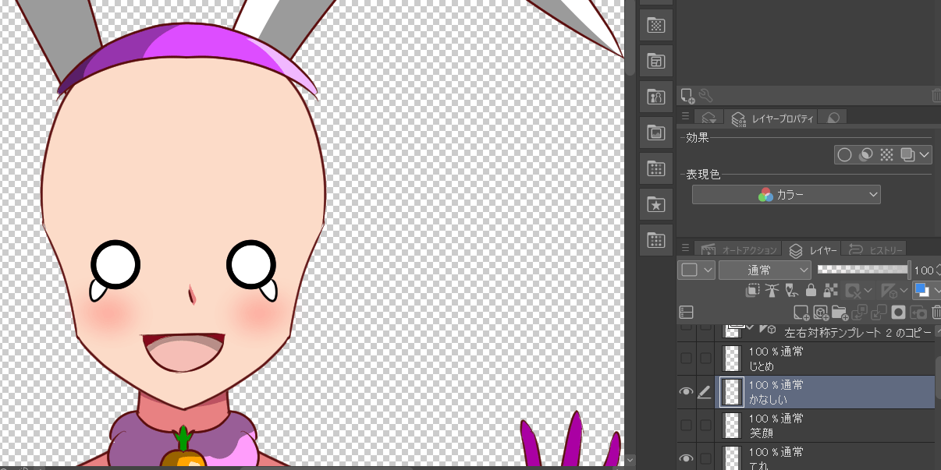
Task: Switch to the オートアクション tab
Action: point(740,250)
